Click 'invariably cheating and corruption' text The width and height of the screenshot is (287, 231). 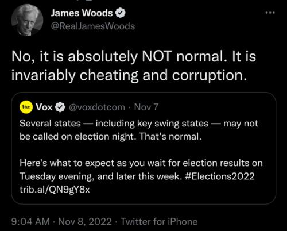coord(129,75)
